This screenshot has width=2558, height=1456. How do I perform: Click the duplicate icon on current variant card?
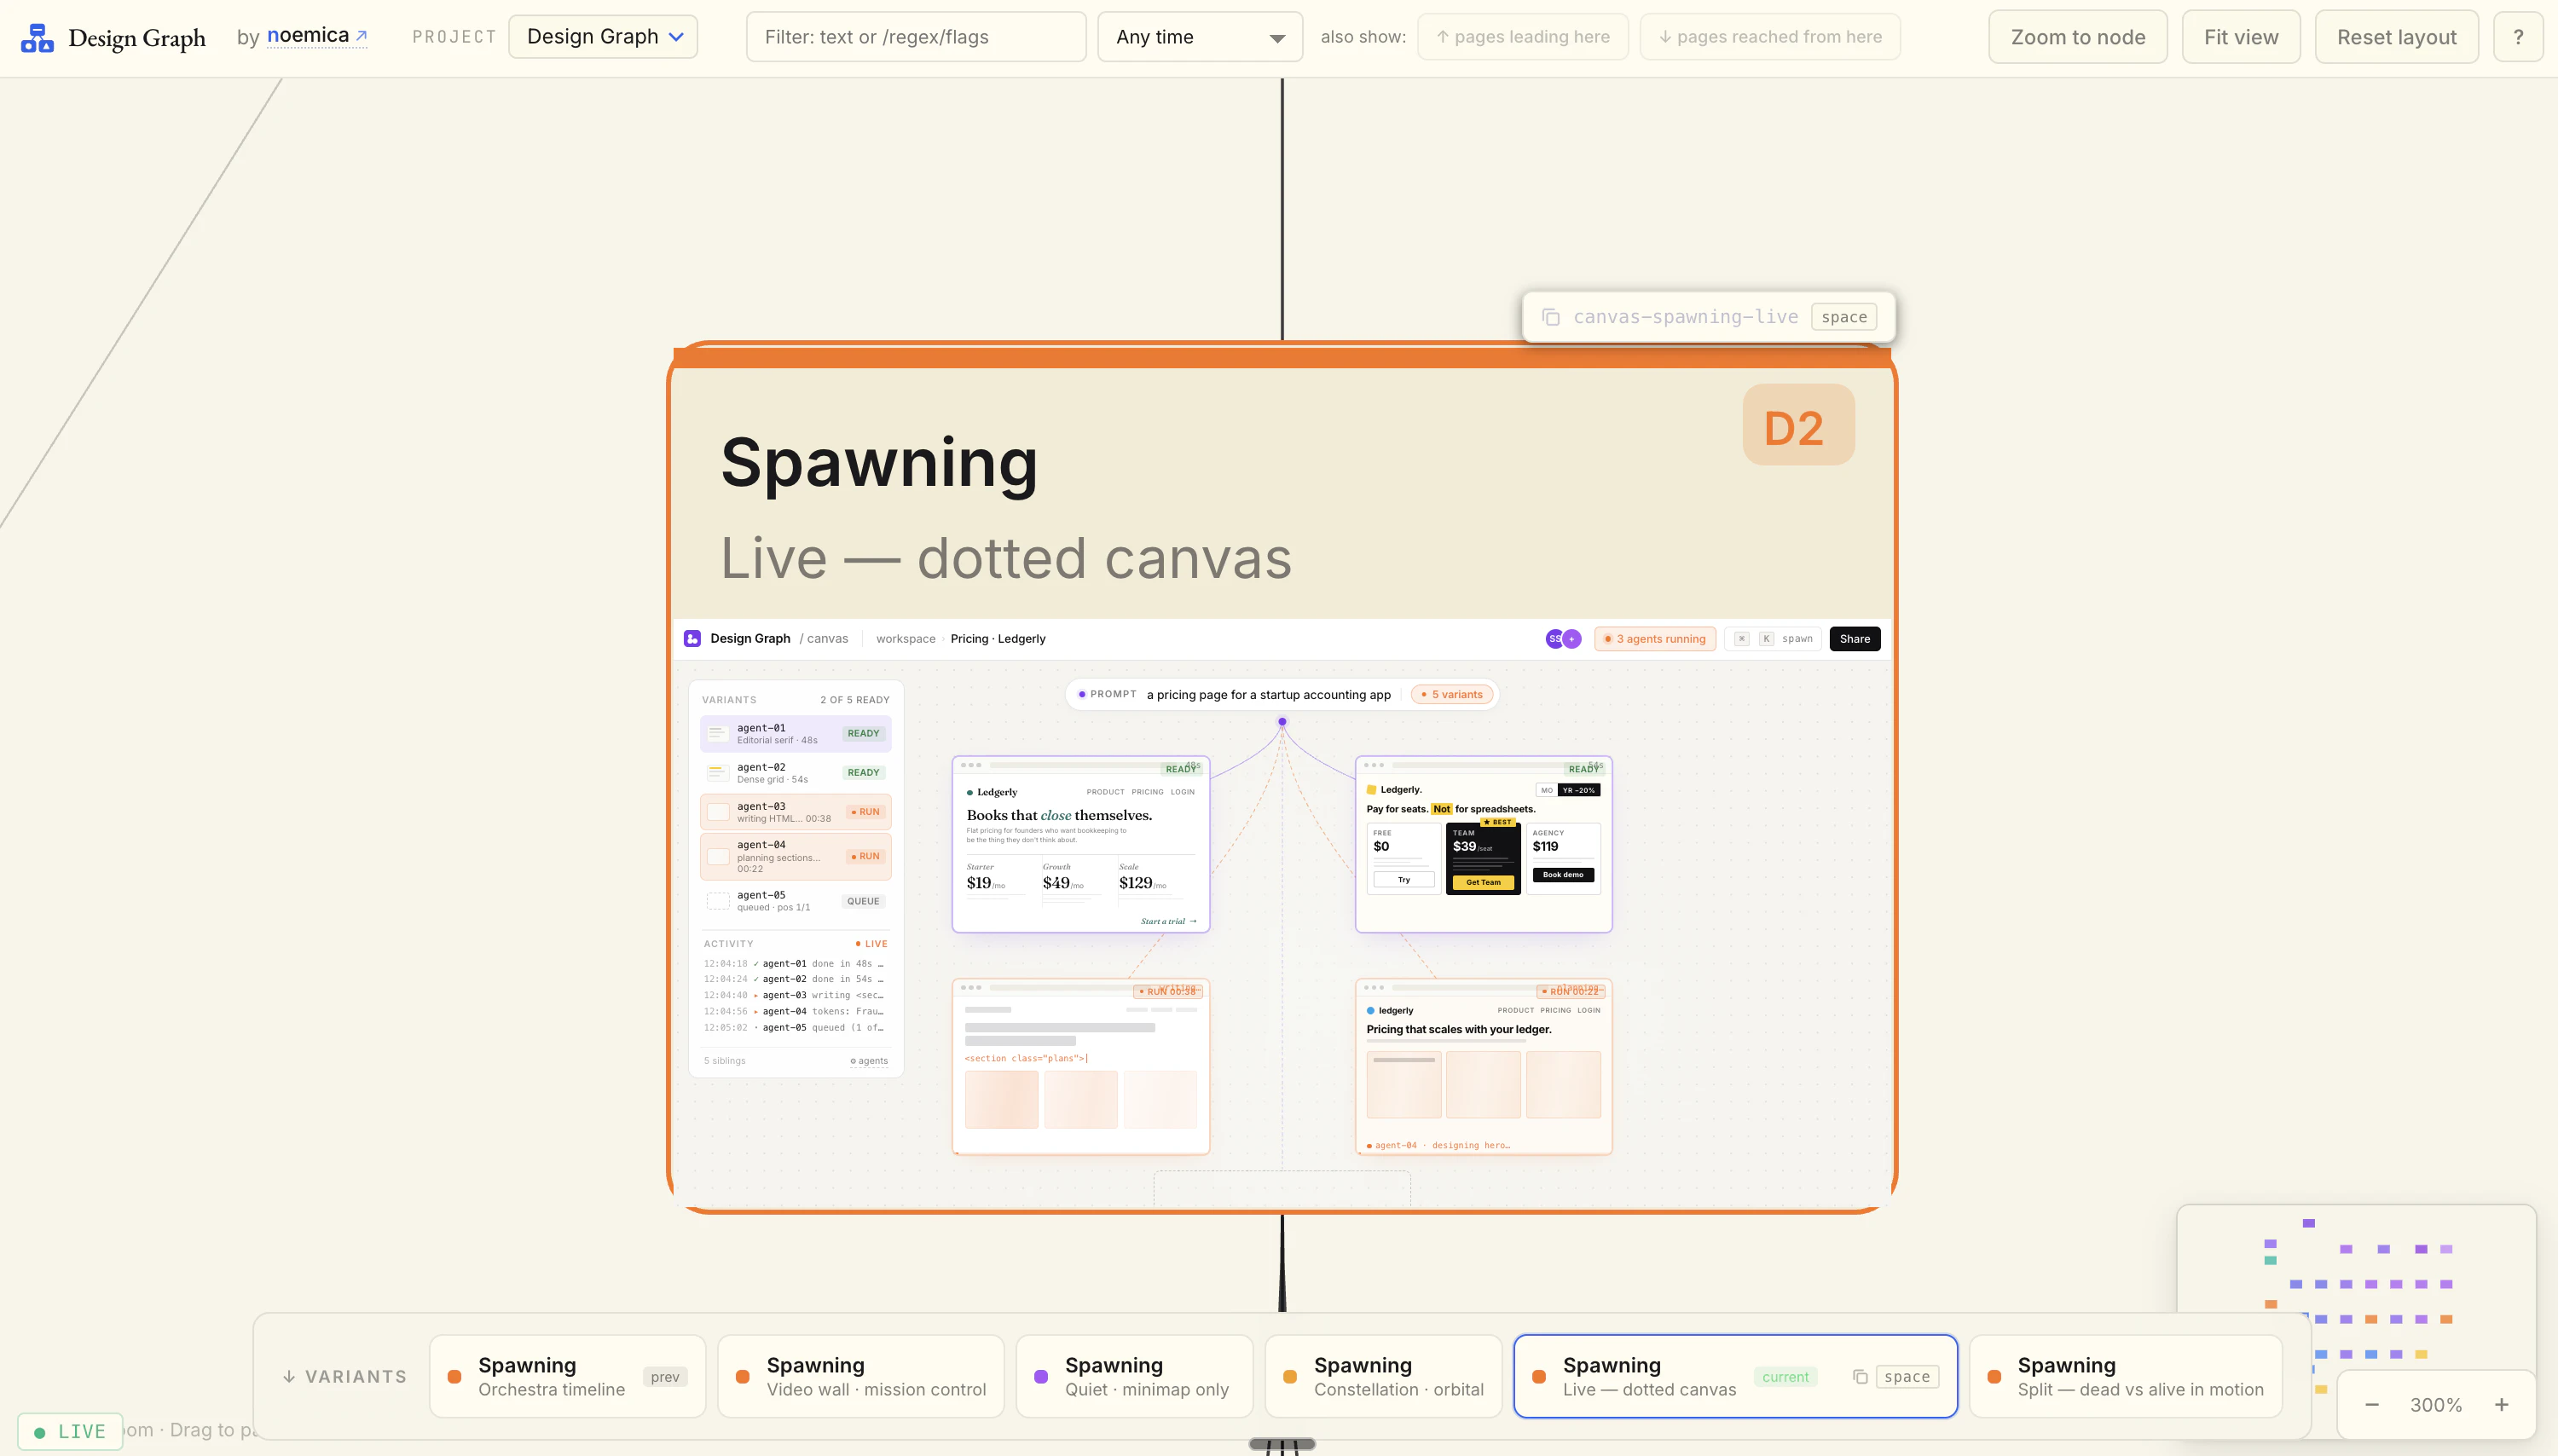1860,1376
